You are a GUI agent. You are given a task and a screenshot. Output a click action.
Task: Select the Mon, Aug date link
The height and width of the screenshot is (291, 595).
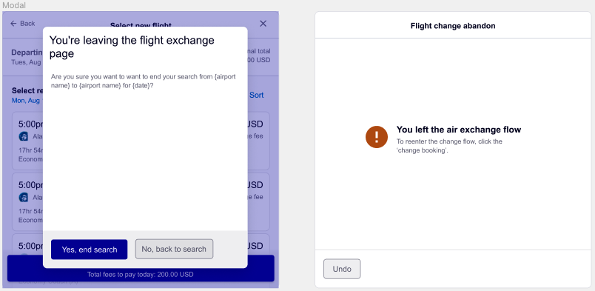click(x=27, y=101)
